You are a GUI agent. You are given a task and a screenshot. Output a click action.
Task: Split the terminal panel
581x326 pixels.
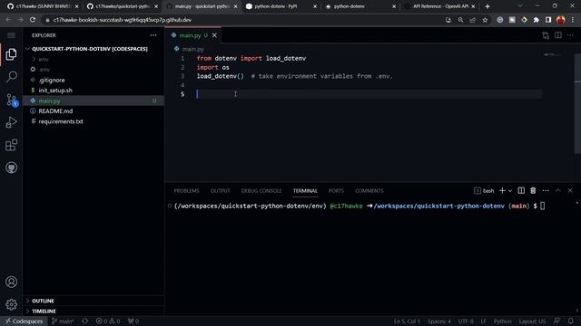[521, 190]
